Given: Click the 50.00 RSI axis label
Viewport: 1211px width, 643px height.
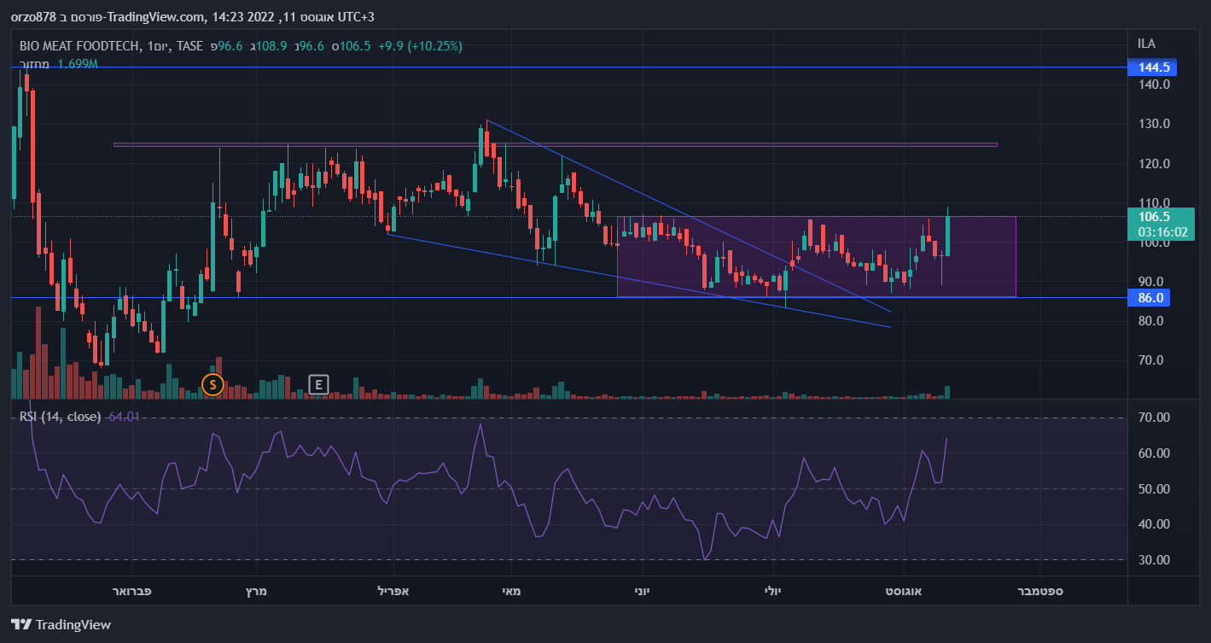Looking at the screenshot, I should pyautogui.click(x=1155, y=489).
